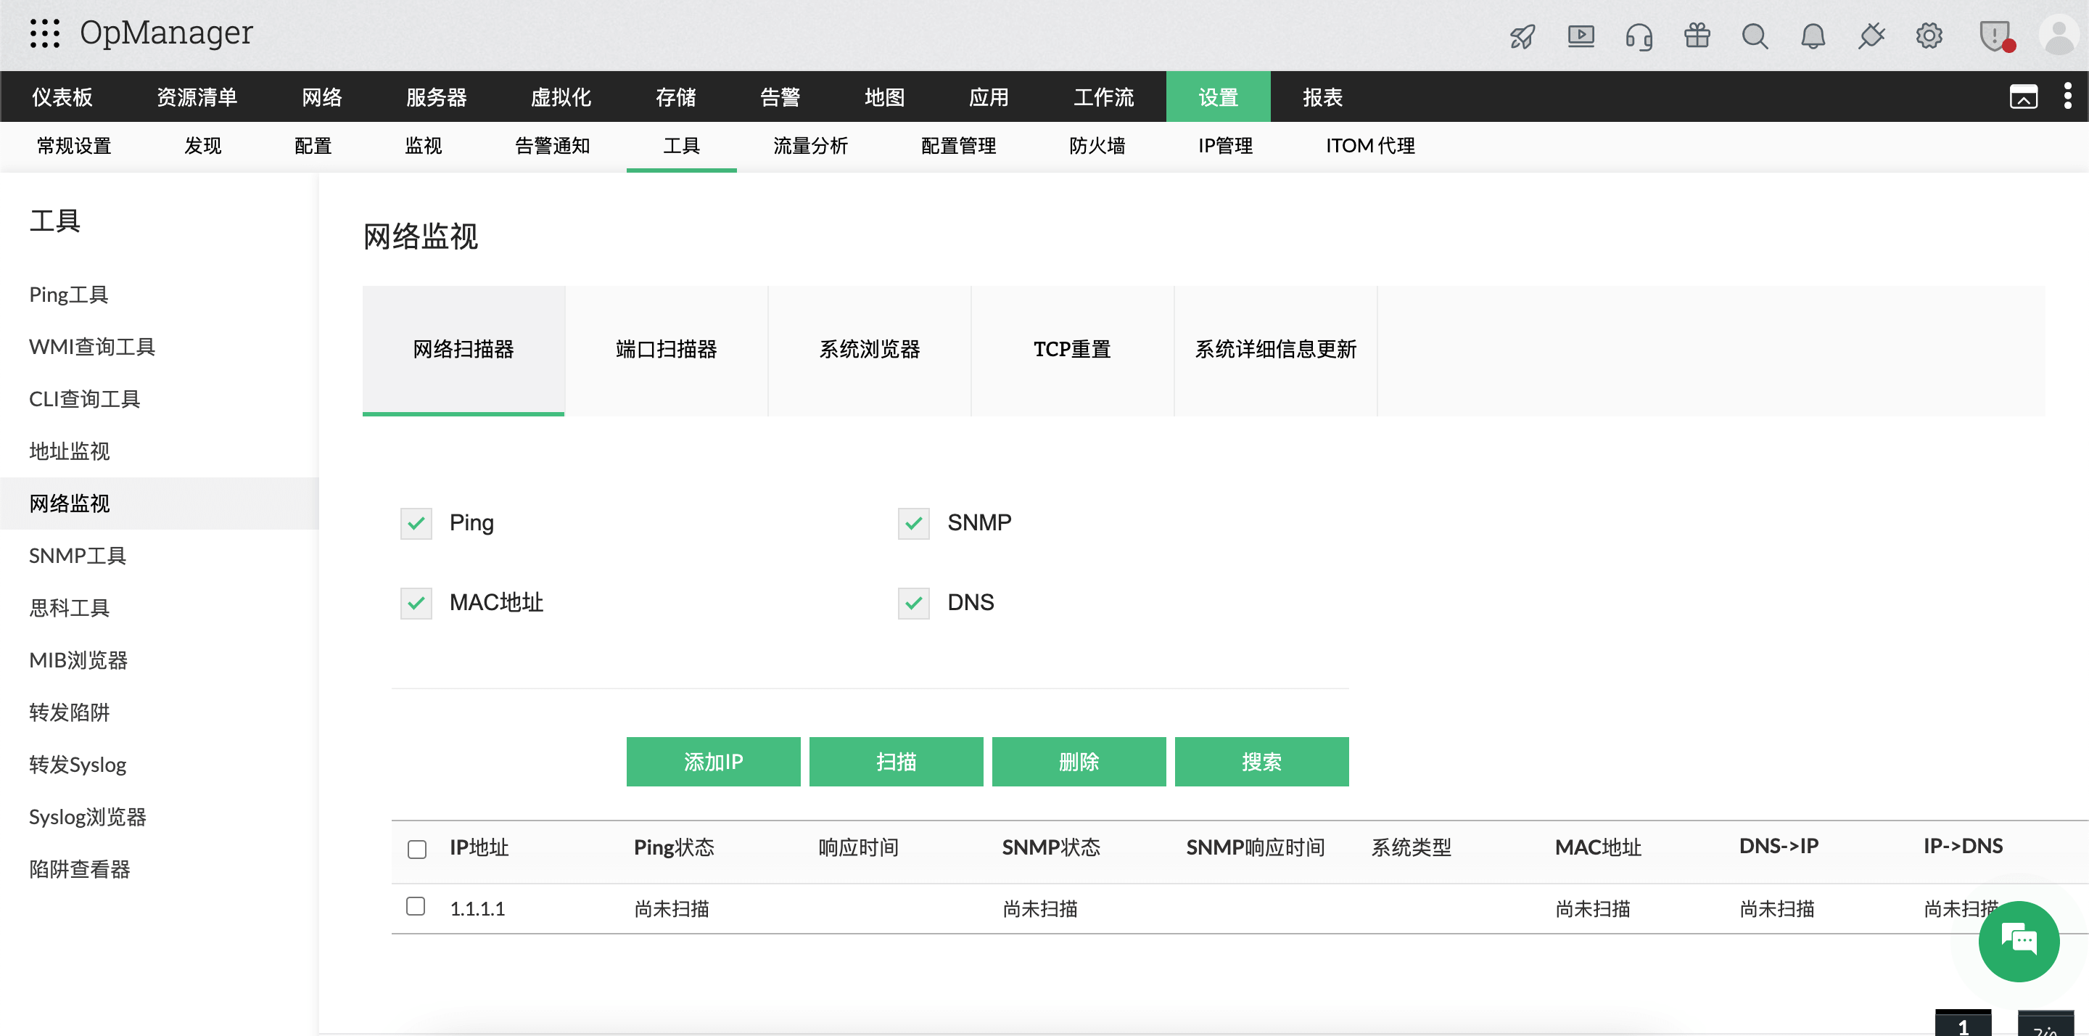
Task: Go to 防火墙 submenu
Action: [1097, 146]
